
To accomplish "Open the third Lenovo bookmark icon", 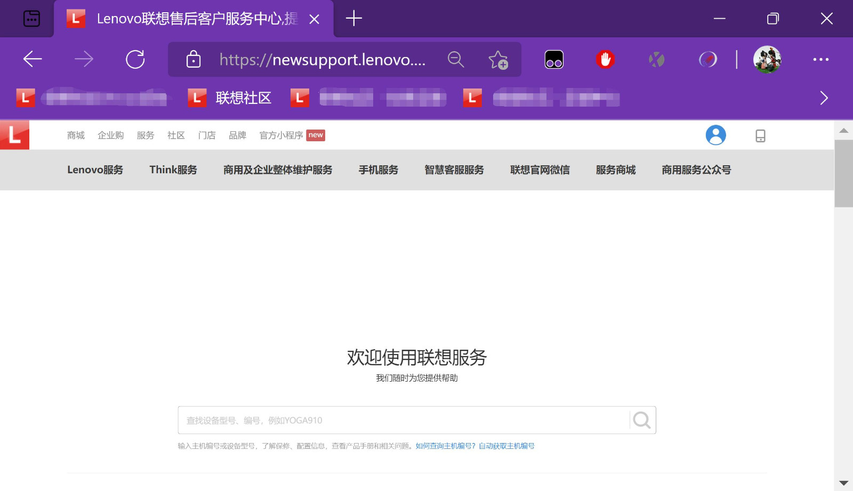I will click(x=300, y=98).
